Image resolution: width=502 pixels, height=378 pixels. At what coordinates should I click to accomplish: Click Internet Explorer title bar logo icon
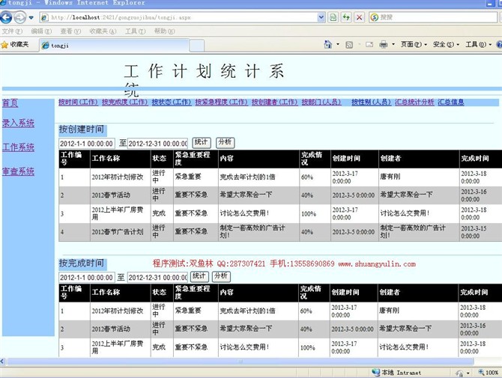click(3, 2)
